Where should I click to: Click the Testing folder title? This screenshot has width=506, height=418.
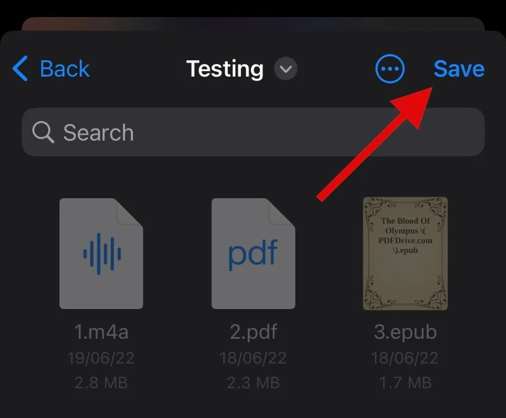(x=225, y=69)
